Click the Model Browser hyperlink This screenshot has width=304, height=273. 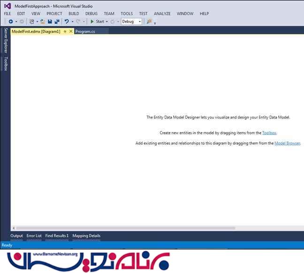[287, 143]
